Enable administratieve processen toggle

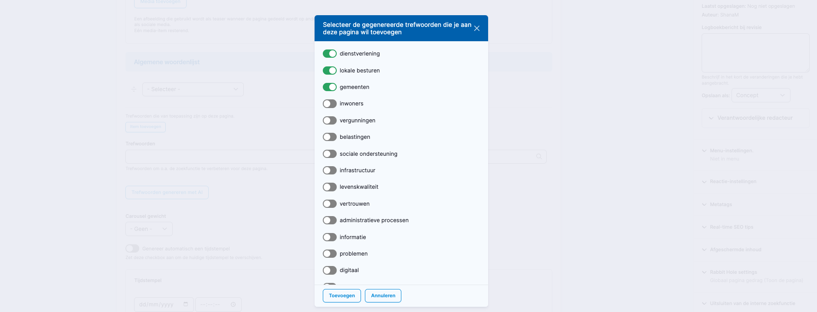point(330,220)
